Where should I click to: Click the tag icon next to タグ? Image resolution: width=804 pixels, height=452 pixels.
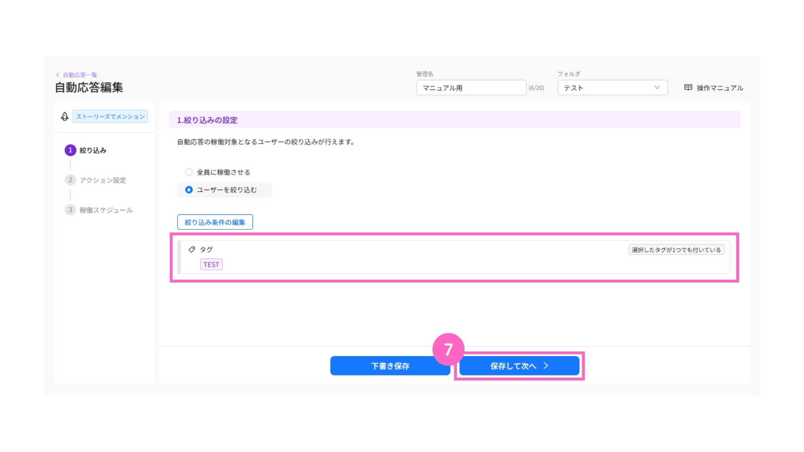point(192,249)
